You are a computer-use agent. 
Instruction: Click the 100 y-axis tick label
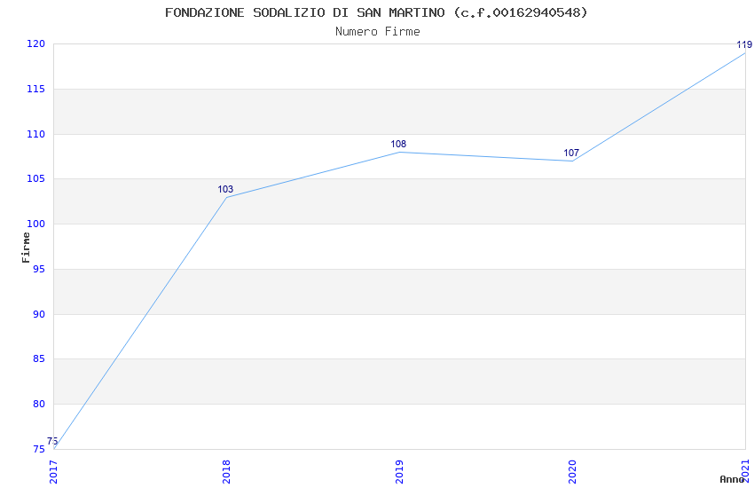coord(35,224)
